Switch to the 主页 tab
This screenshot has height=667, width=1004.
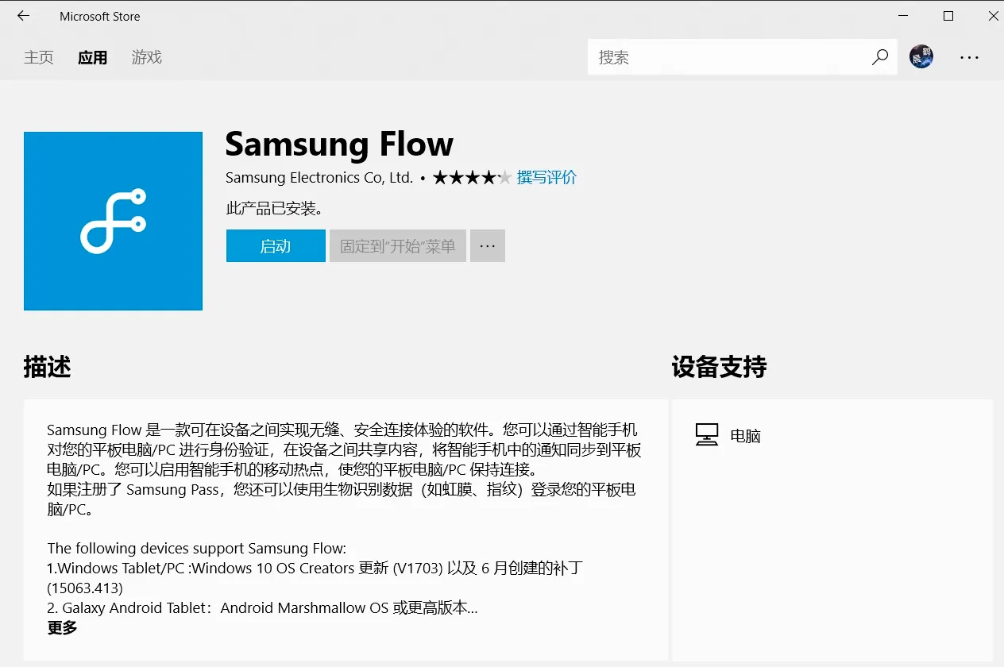[39, 57]
